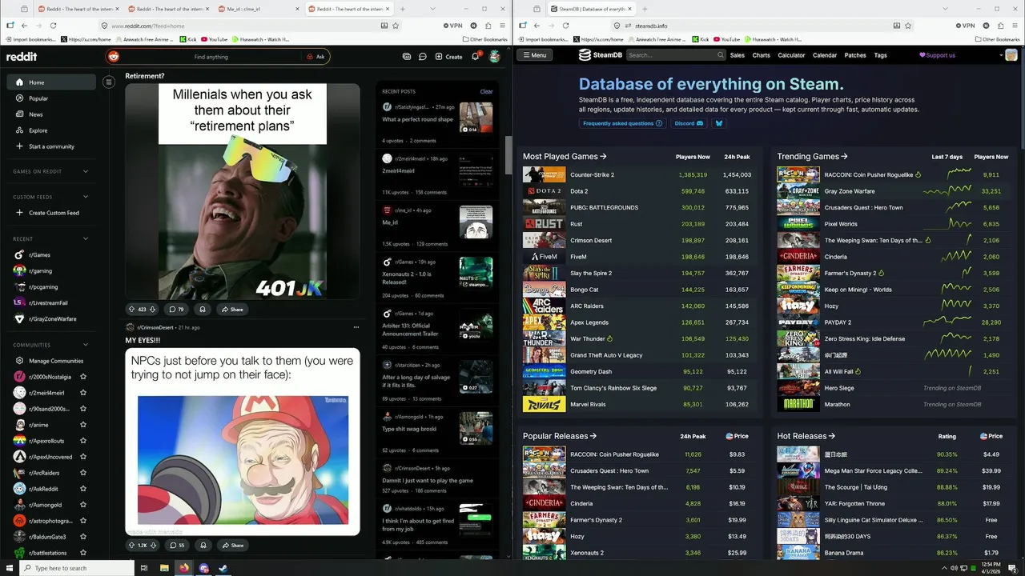Click the reddit logo in header
This screenshot has width=1025, height=576.
tap(22, 57)
